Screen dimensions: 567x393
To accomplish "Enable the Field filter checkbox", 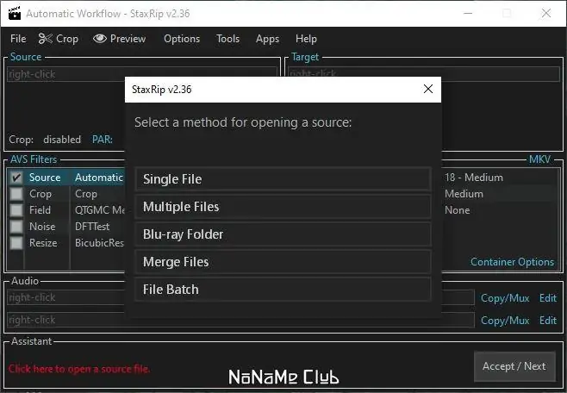I will click(x=16, y=210).
